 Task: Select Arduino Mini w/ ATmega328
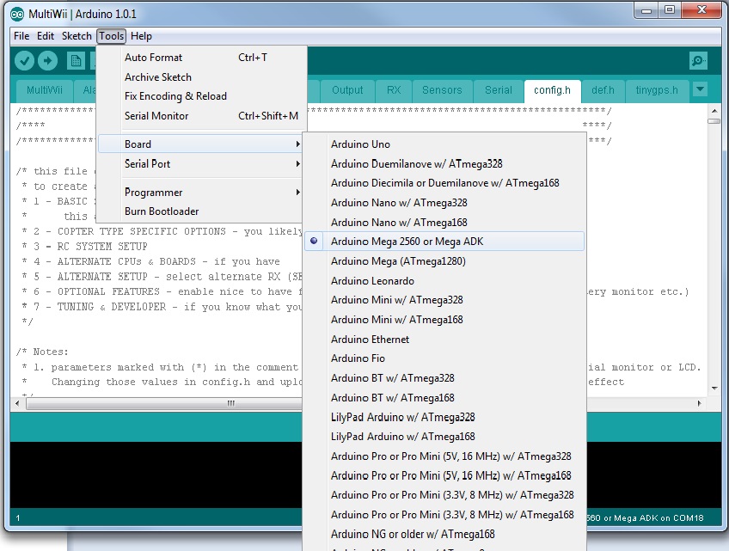444,300
